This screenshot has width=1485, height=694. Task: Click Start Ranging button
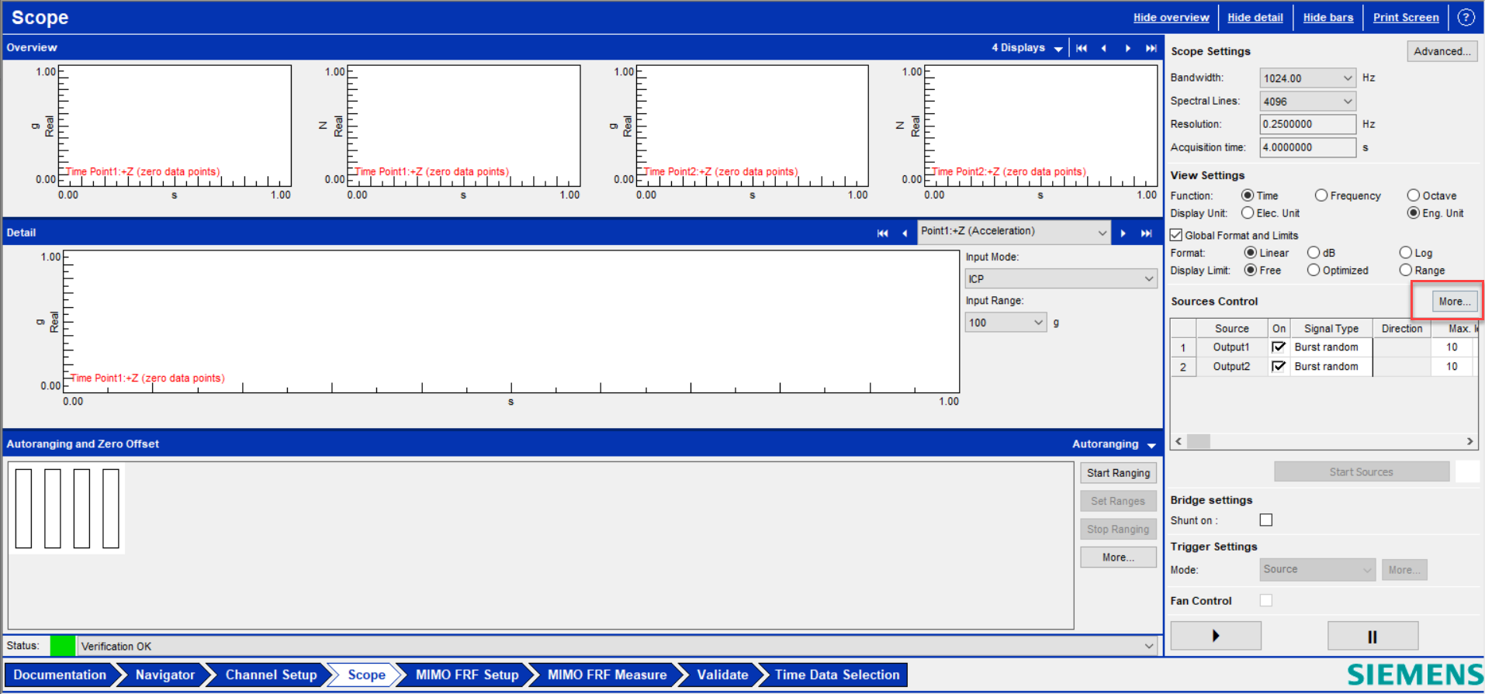pos(1118,473)
